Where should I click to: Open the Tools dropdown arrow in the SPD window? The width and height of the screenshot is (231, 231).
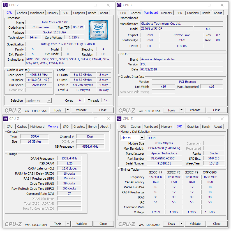point(181,224)
